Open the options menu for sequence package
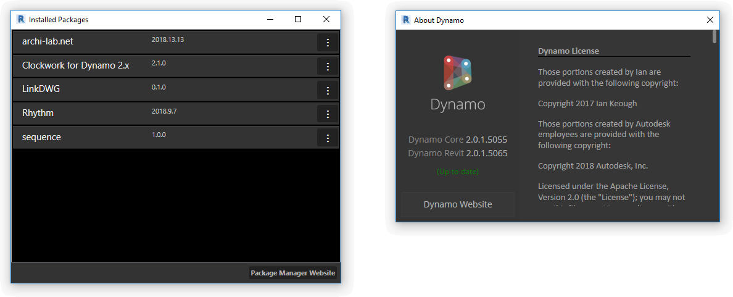This screenshot has height=297, width=733. coord(328,138)
